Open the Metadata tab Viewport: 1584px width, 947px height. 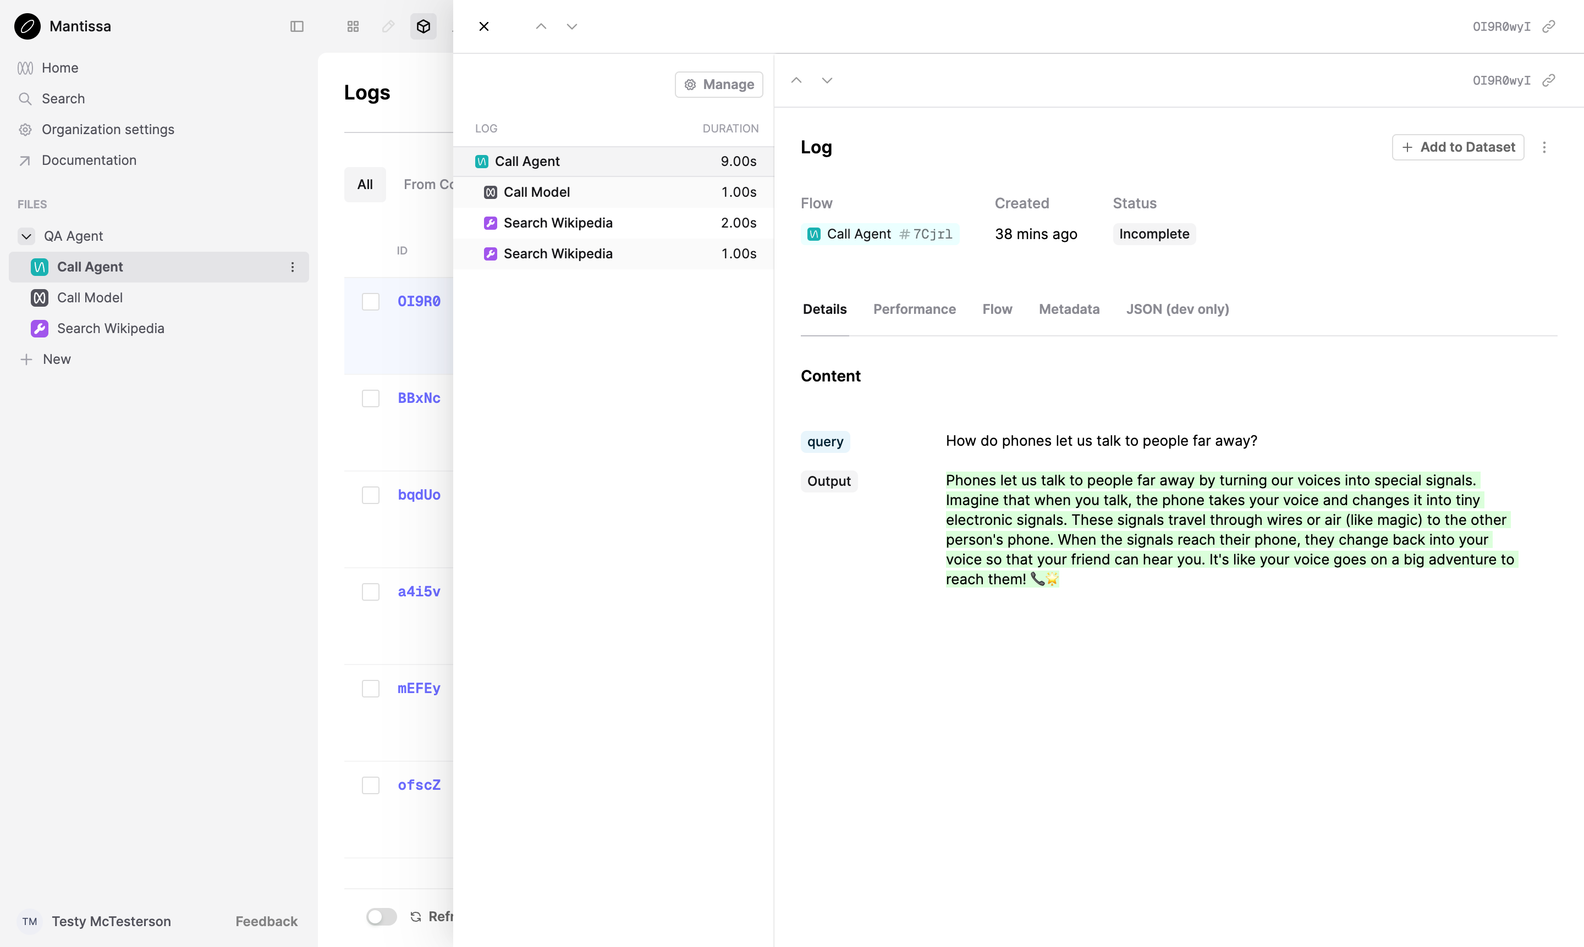[1069, 309]
